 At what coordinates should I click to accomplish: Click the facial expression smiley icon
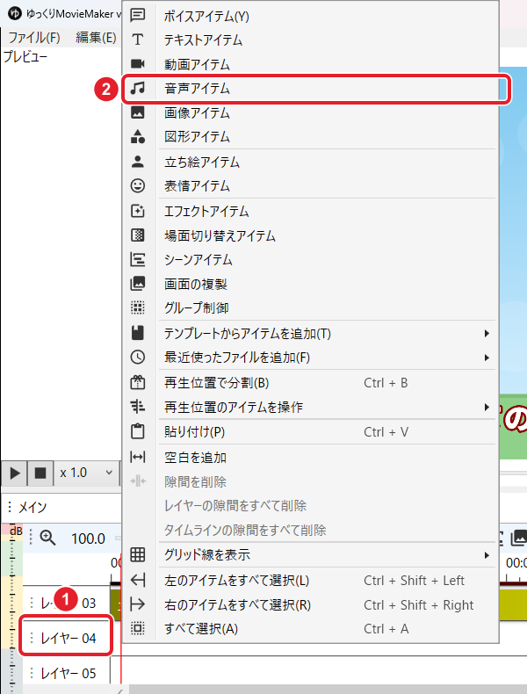[138, 185]
